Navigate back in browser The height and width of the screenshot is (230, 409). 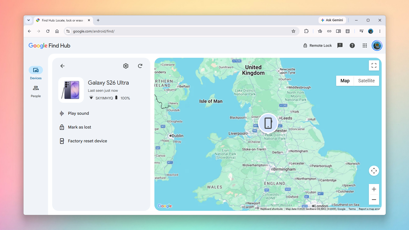29,31
